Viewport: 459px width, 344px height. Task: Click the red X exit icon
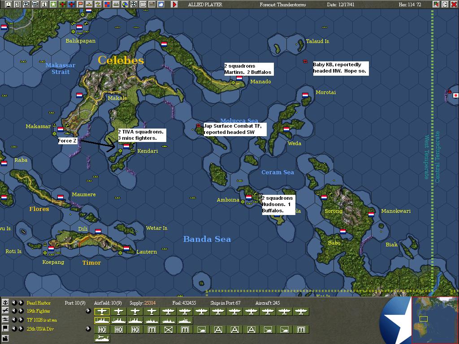[454, 4]
